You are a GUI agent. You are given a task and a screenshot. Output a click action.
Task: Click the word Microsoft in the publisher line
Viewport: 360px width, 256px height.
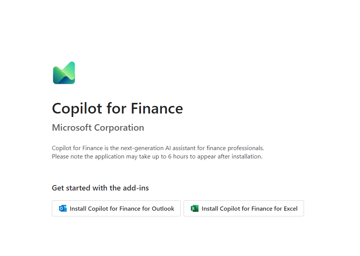coord(72,128)
